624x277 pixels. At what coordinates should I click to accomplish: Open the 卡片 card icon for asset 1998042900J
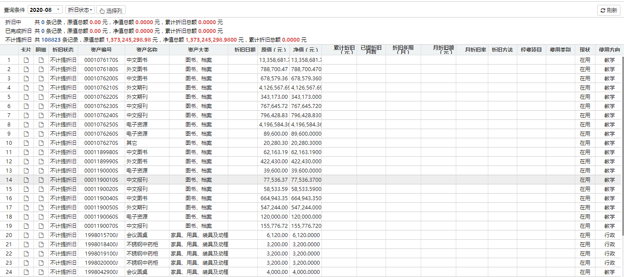(26, 272)
